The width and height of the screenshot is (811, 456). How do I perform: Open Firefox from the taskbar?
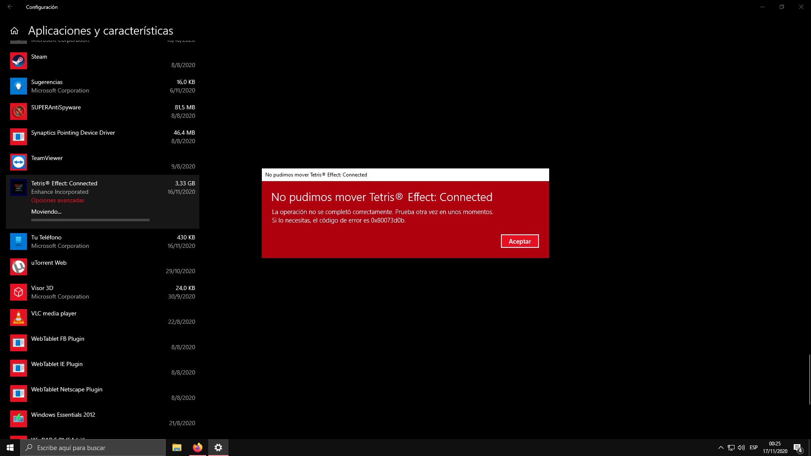[197, 448]
